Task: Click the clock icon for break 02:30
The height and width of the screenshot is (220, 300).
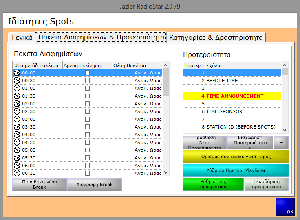Action: 17,111
